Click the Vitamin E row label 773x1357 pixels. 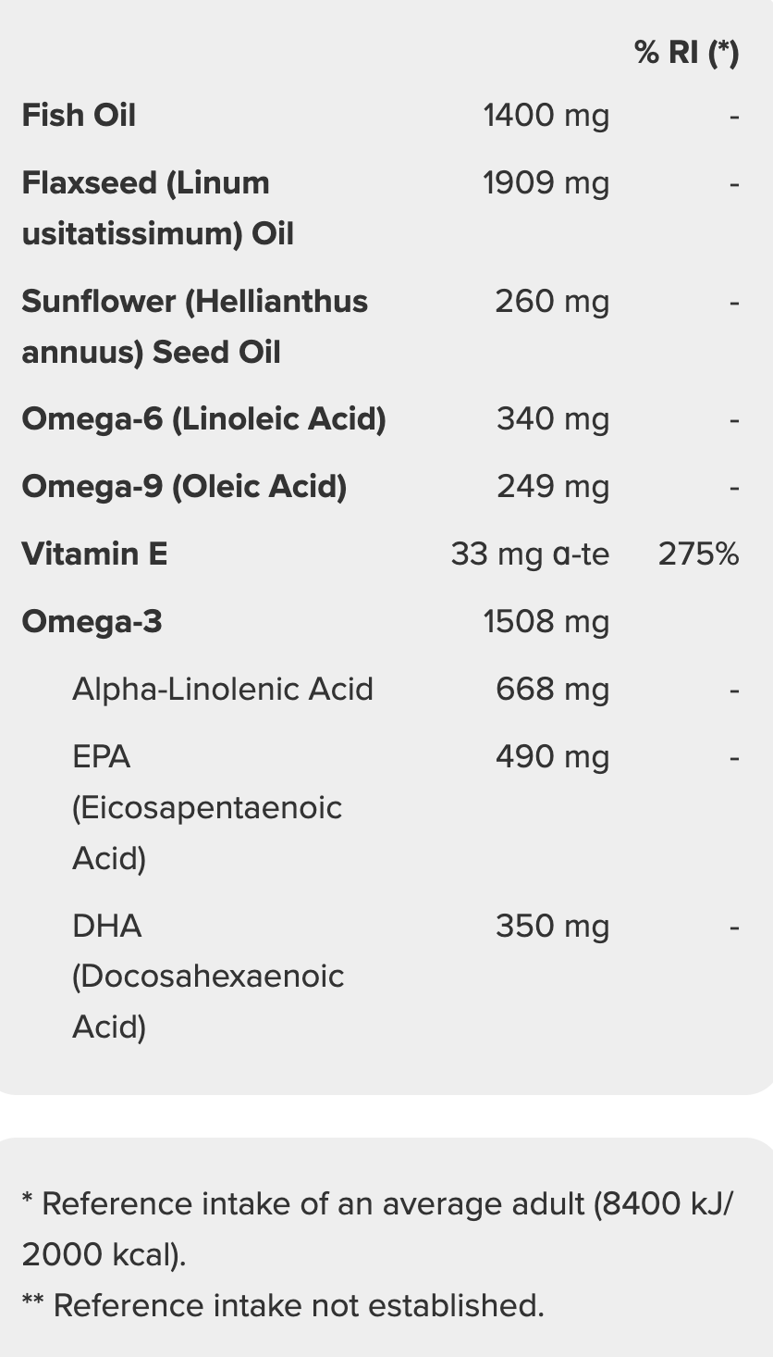[94, 554]
